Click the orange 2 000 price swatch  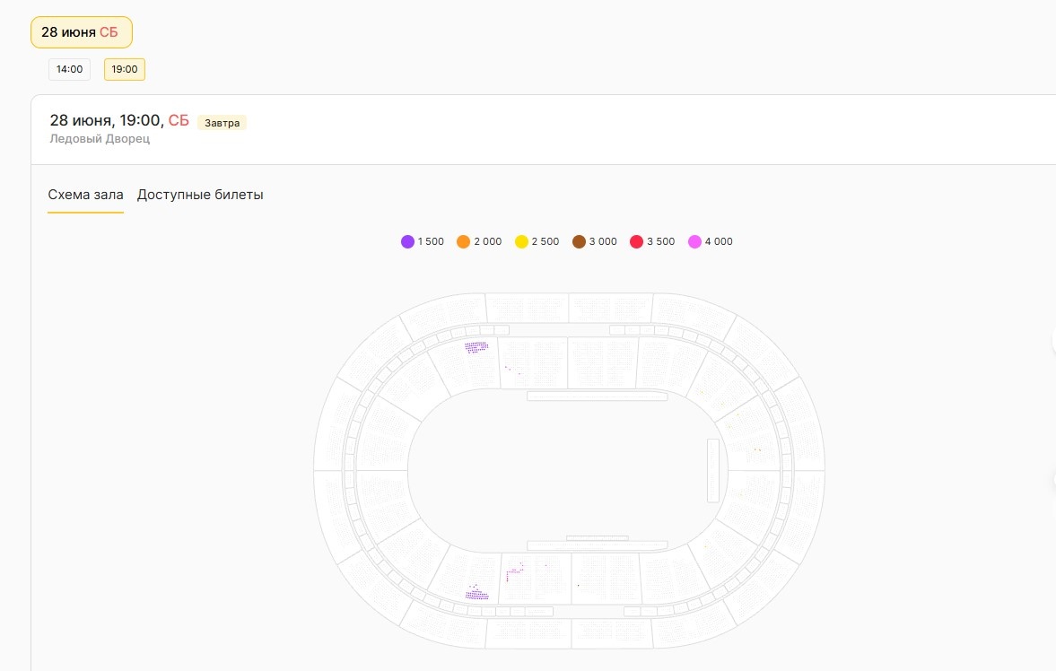point(464,241)
